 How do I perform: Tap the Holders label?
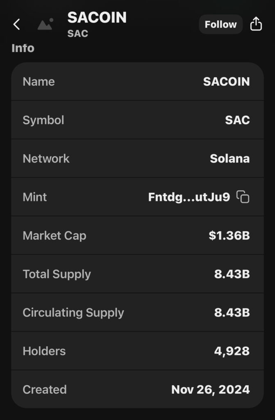[44, 351]
